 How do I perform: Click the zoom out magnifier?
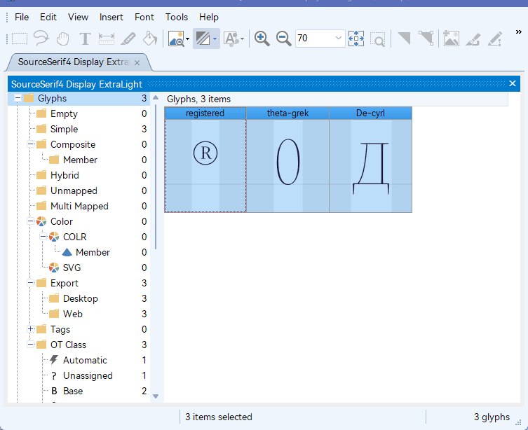[283, 39]
